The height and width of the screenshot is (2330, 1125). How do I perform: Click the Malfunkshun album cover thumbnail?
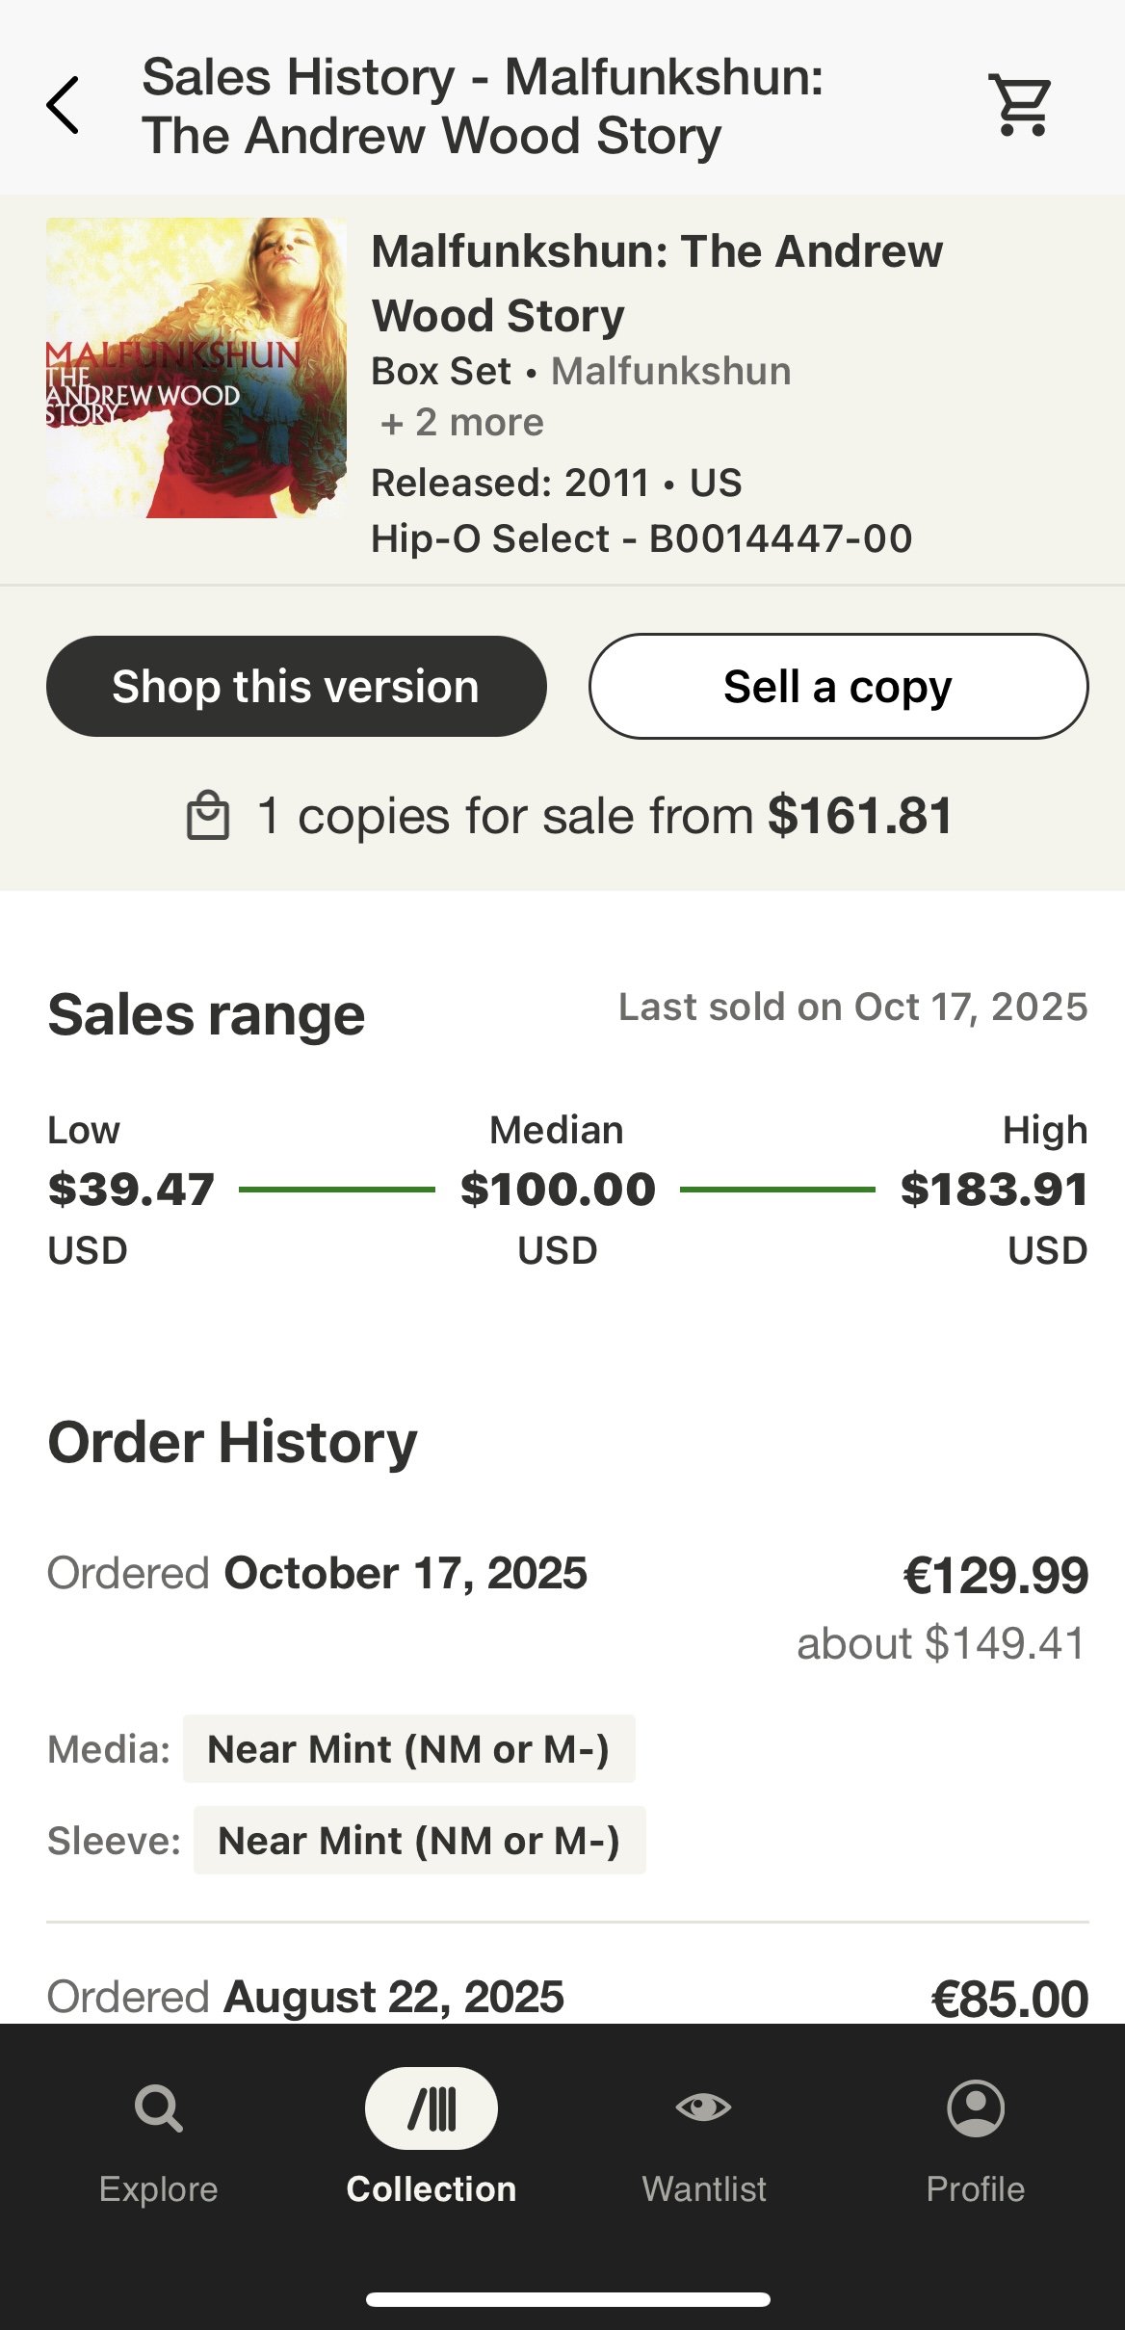[196, 368]
